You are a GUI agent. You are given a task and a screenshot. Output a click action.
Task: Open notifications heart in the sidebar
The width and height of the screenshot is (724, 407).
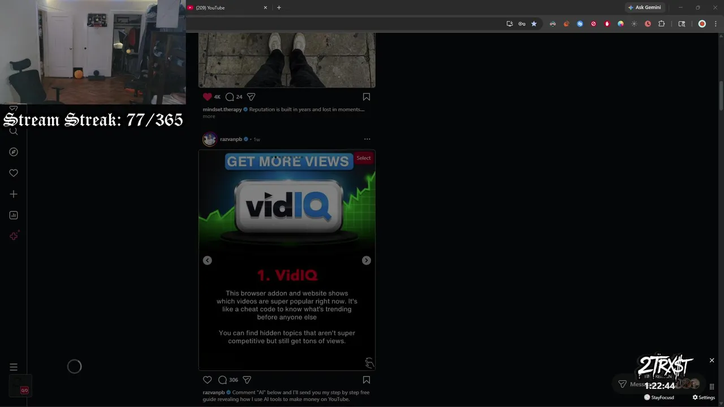pos(14,173)
